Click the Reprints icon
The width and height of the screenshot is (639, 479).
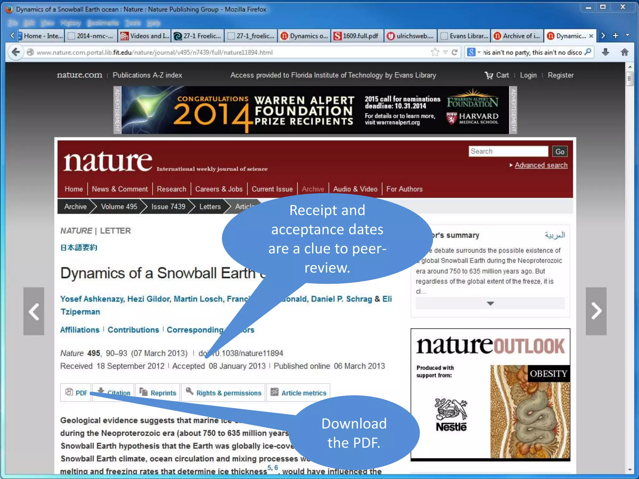click(144, 392)
